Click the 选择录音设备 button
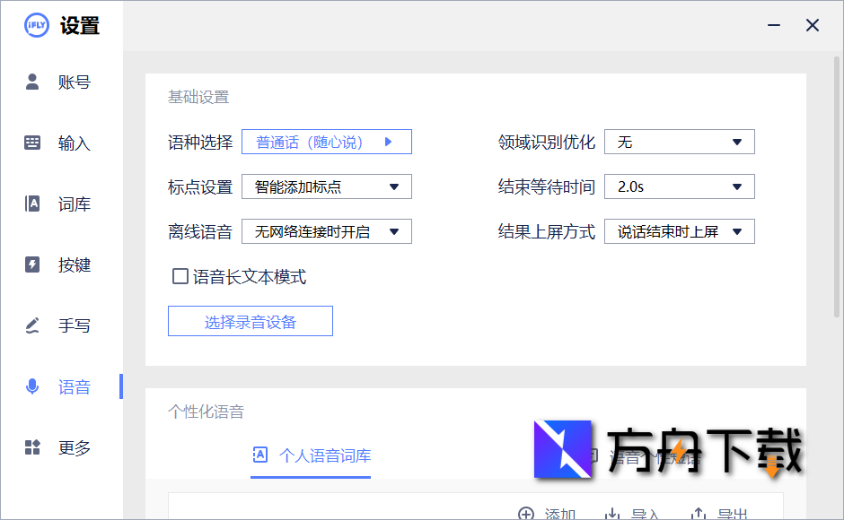The width and height of the screenshot is (844, 520). pyautogui.click(x=250, y=321)
